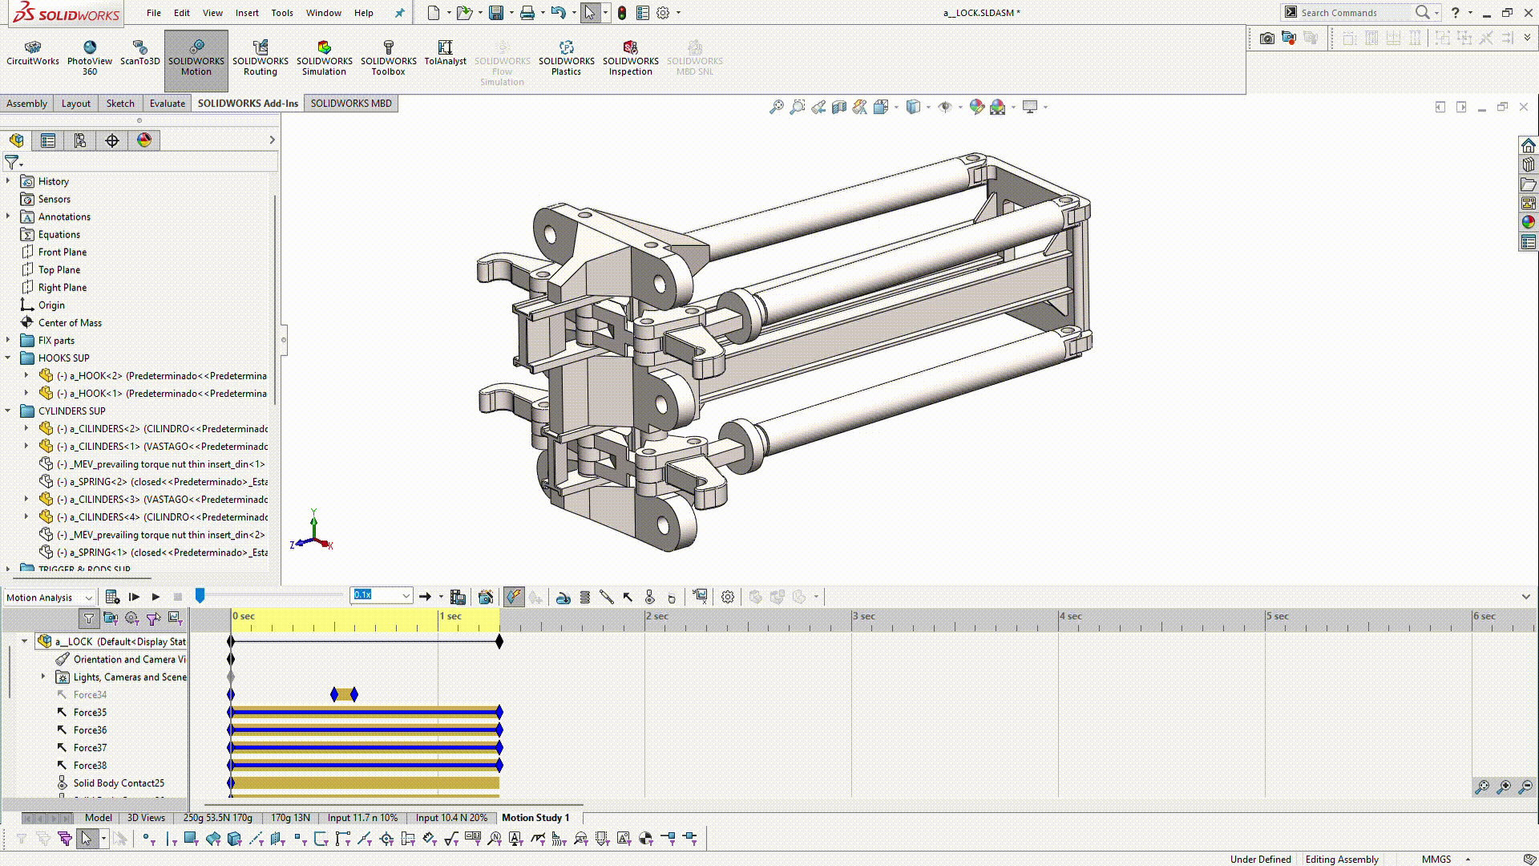Open the 250g 53.5N 170g study tab
Viewport: 1539px width, 866px height.
[218, 818]
